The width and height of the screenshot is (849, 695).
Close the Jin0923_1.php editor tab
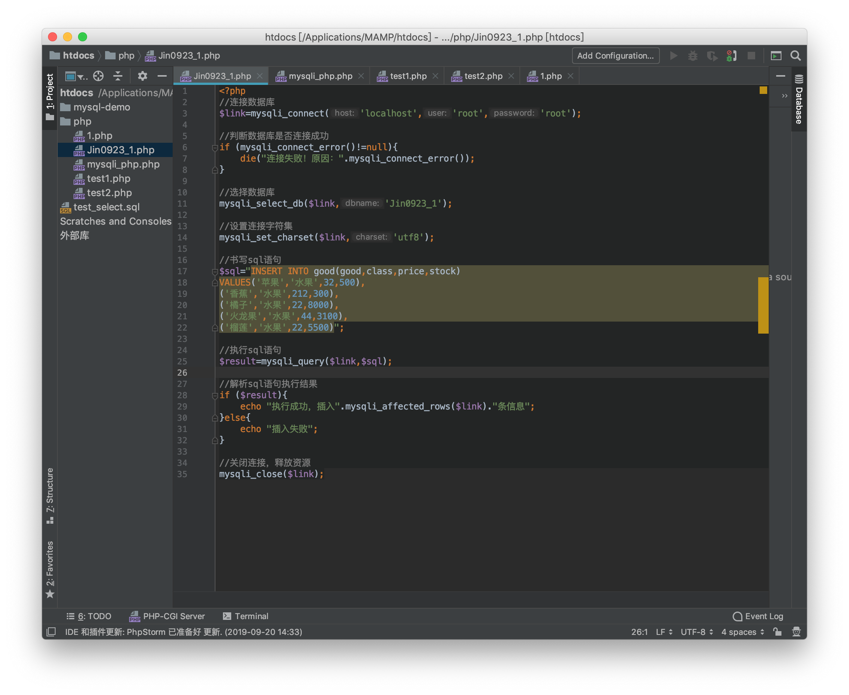coord(259,76)
